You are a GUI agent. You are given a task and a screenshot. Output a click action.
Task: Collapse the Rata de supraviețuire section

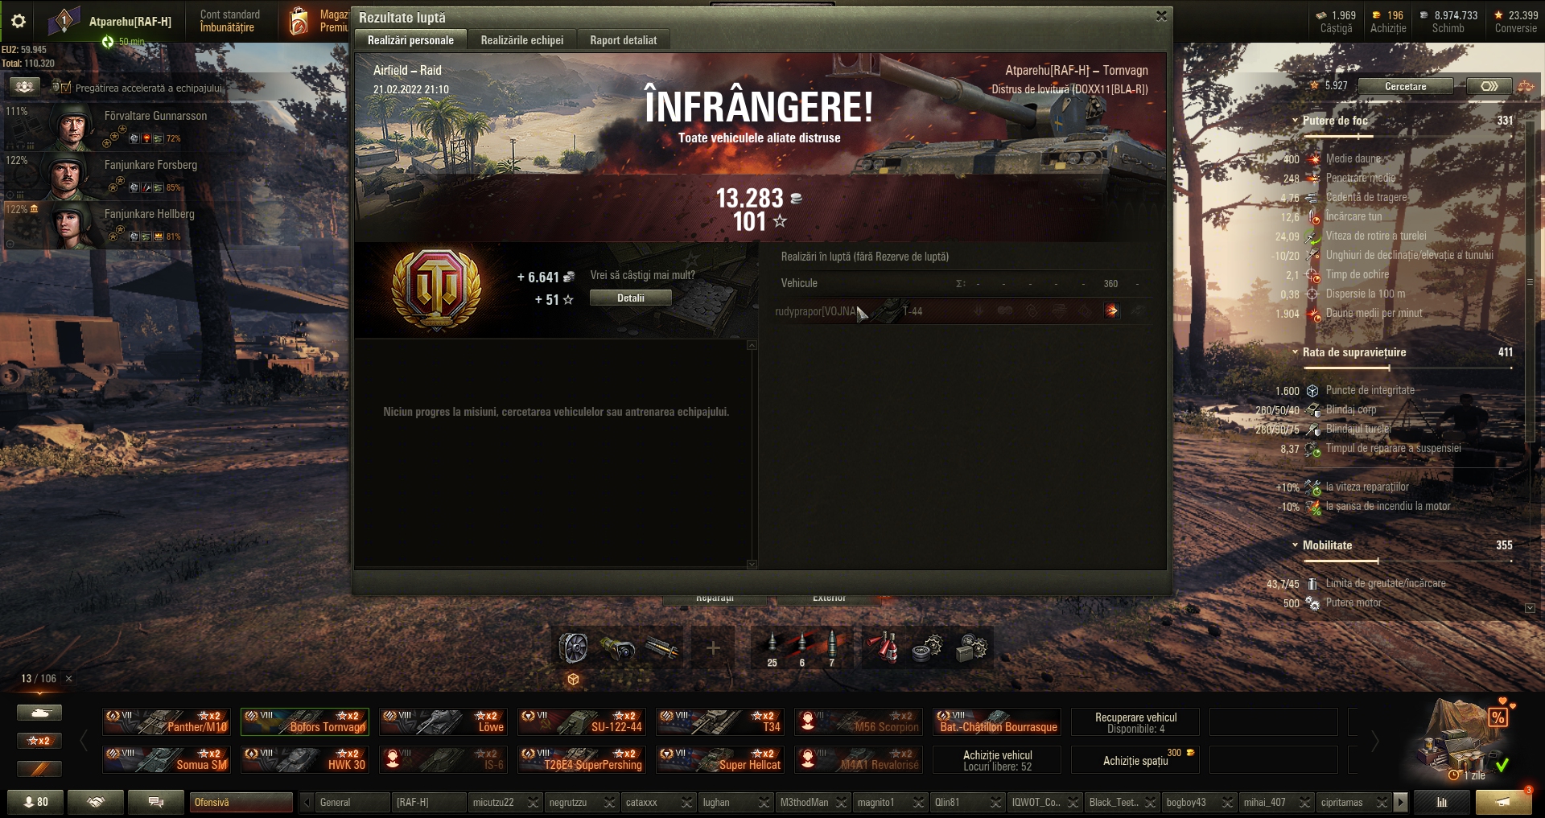pyautogui.click(x=1295, y=352)
